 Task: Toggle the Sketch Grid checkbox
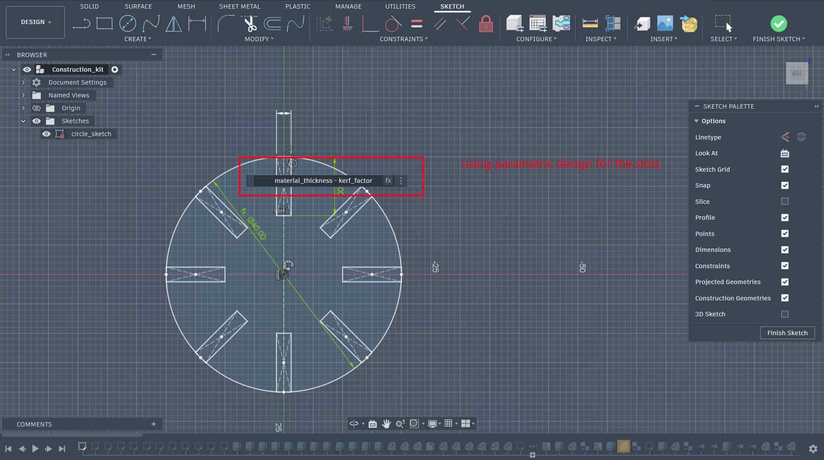[x=784, y=169]
